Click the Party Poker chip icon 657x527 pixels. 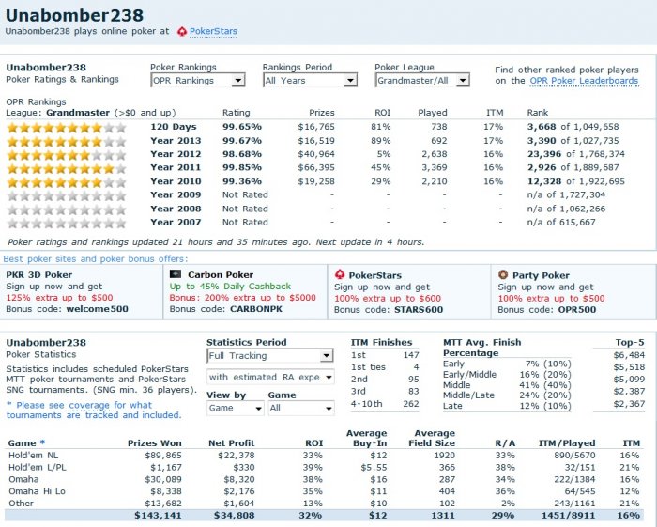click(x=503, y=275)
